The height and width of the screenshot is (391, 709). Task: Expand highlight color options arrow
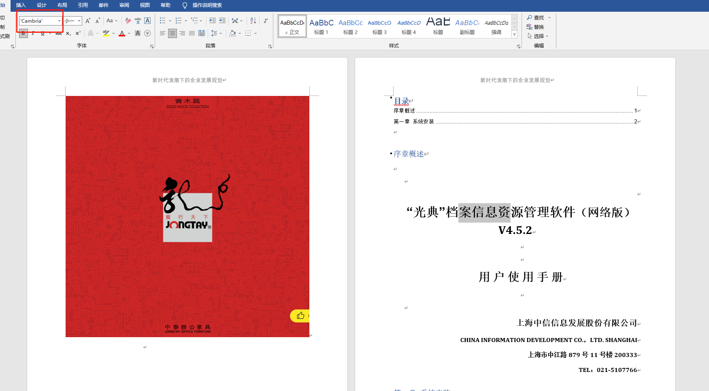click(113, 33)
